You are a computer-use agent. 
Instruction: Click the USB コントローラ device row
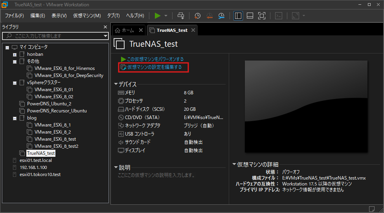pyautogui.click(x=171, y=134)
